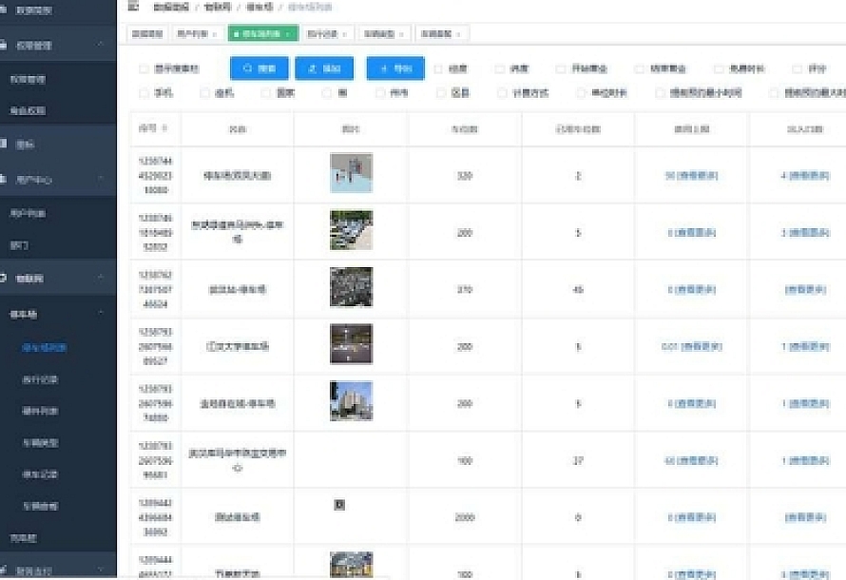Screen dimensions: 846x580
Task: Open the first row's parking lot thumbnail
Action: coord(351,173)
